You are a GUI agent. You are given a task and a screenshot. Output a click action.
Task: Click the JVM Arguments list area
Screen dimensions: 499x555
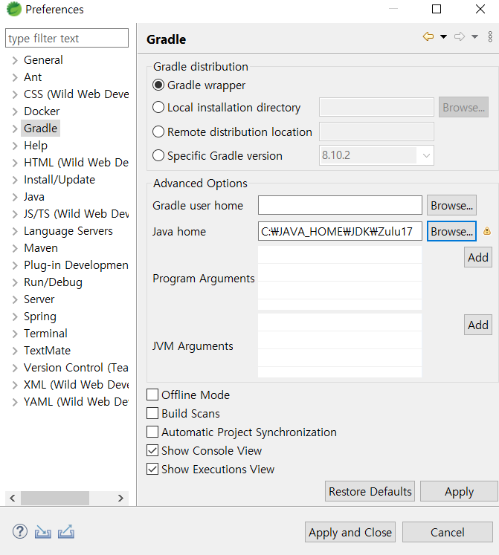point(340,345)
